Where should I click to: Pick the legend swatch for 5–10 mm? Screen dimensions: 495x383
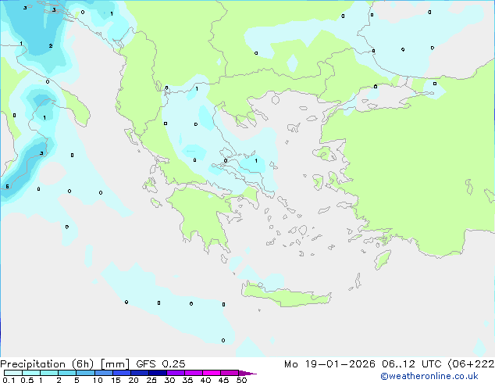coord(85,373)
